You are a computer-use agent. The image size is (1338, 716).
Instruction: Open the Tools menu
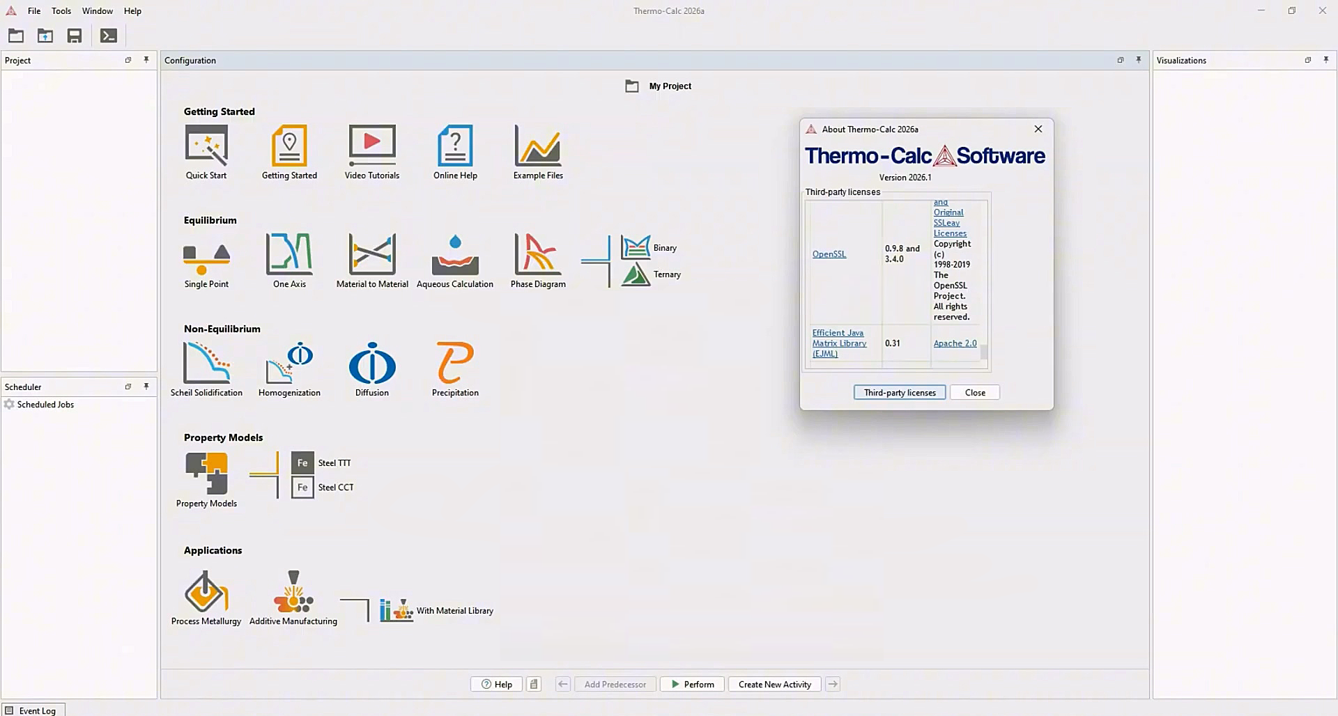pos(61,10)
